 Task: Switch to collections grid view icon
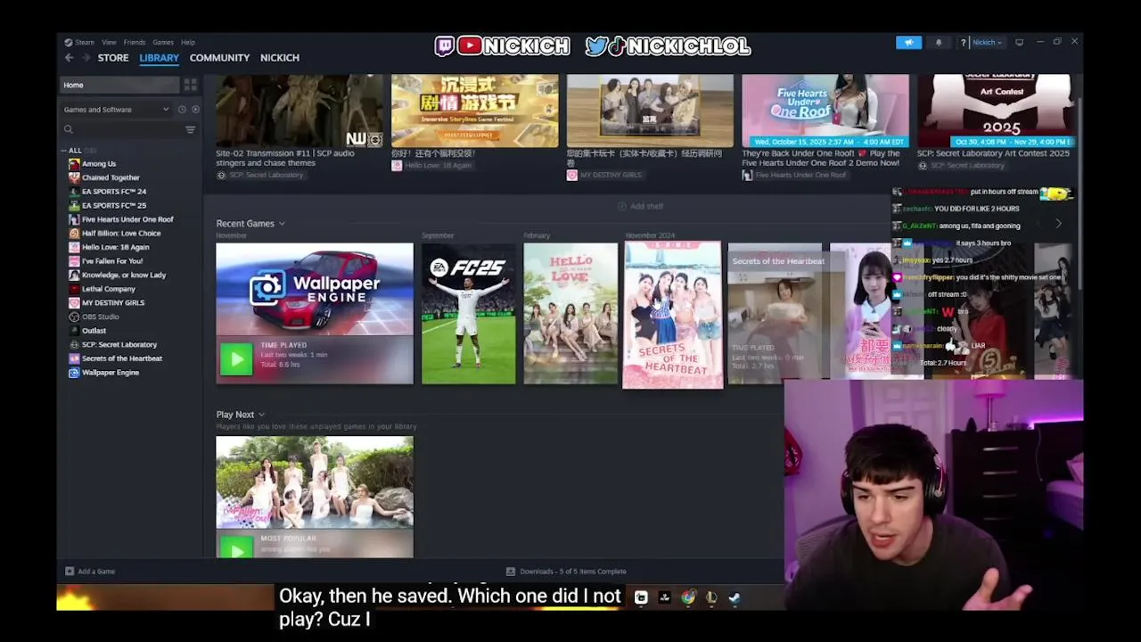(190, 85)
